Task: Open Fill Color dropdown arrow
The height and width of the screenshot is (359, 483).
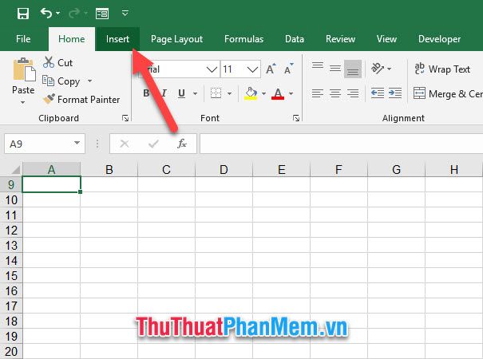Action: 264,93
